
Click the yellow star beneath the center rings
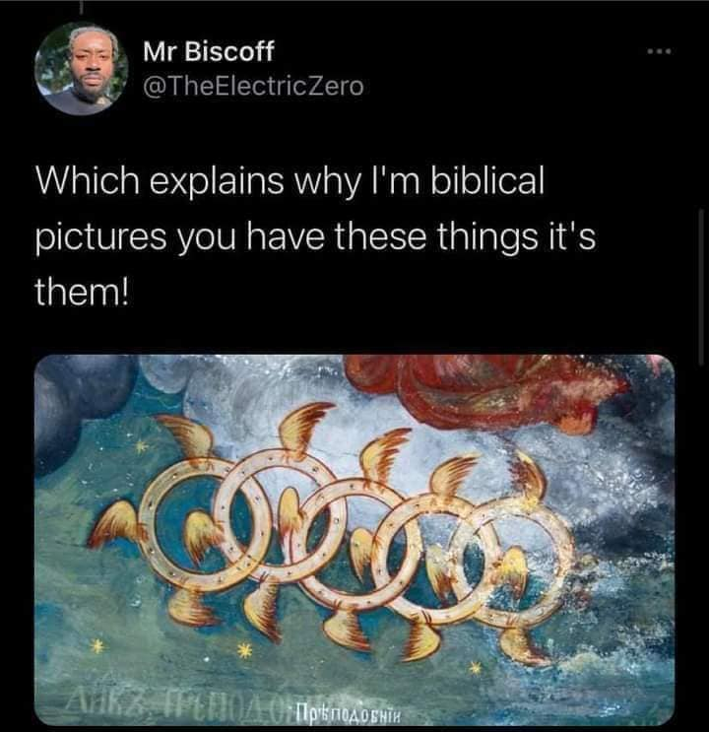[243, 649]
